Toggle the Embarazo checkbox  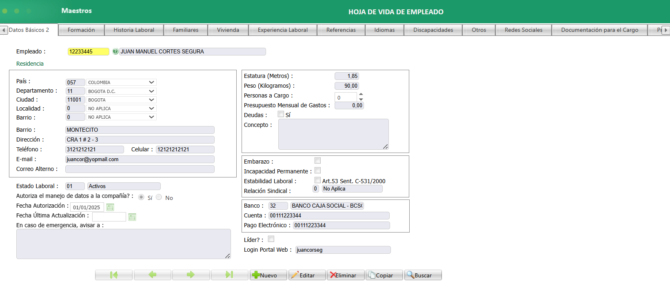click(317, 161)
